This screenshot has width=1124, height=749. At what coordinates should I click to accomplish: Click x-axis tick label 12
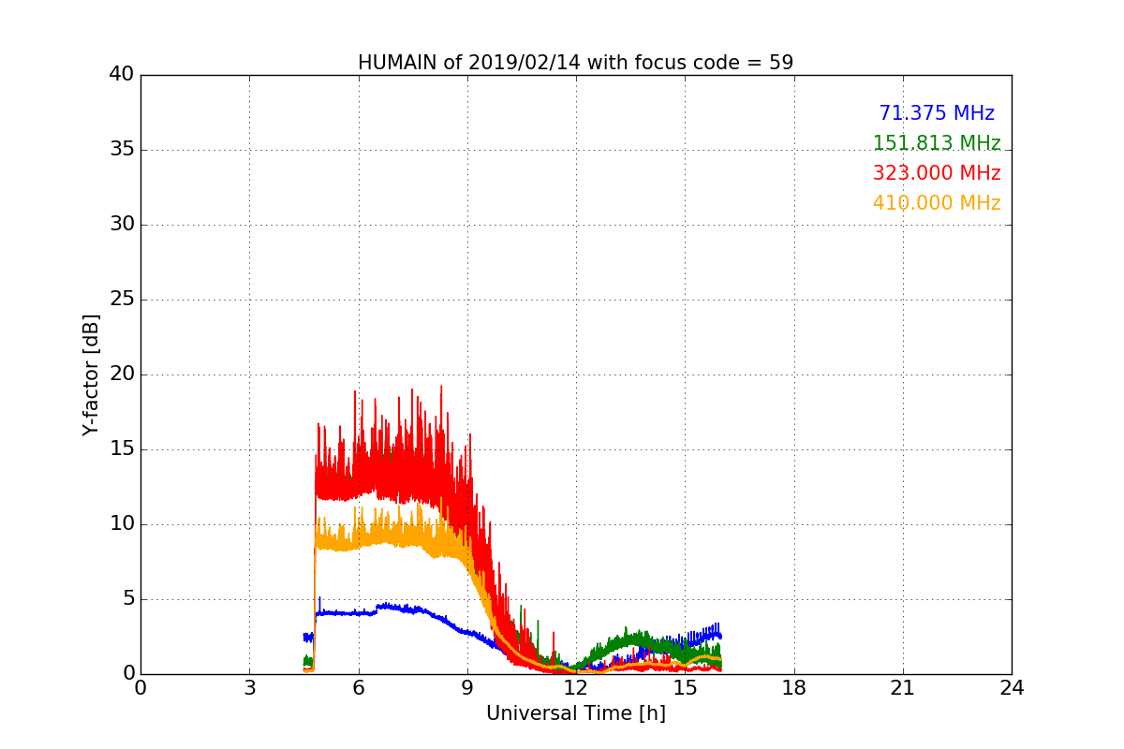576,687
